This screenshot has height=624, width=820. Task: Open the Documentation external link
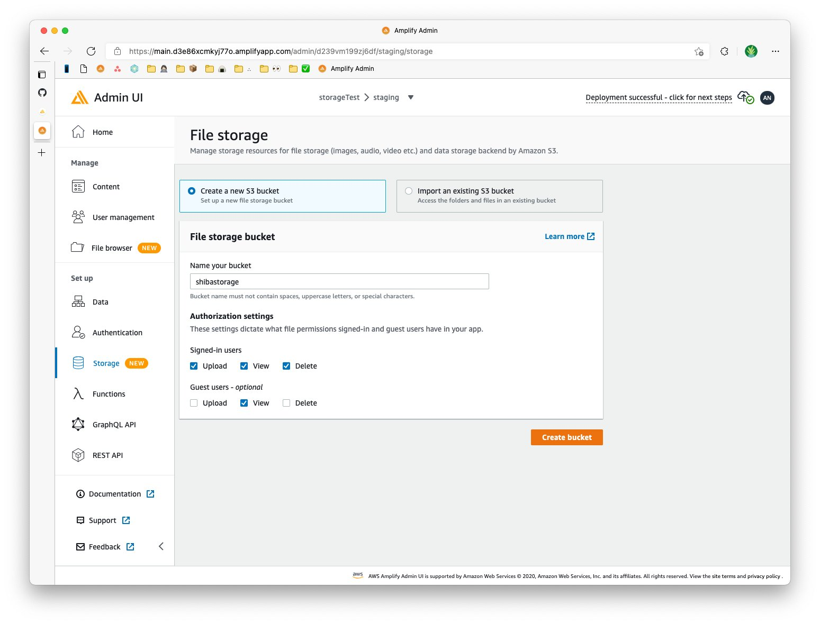115,494
